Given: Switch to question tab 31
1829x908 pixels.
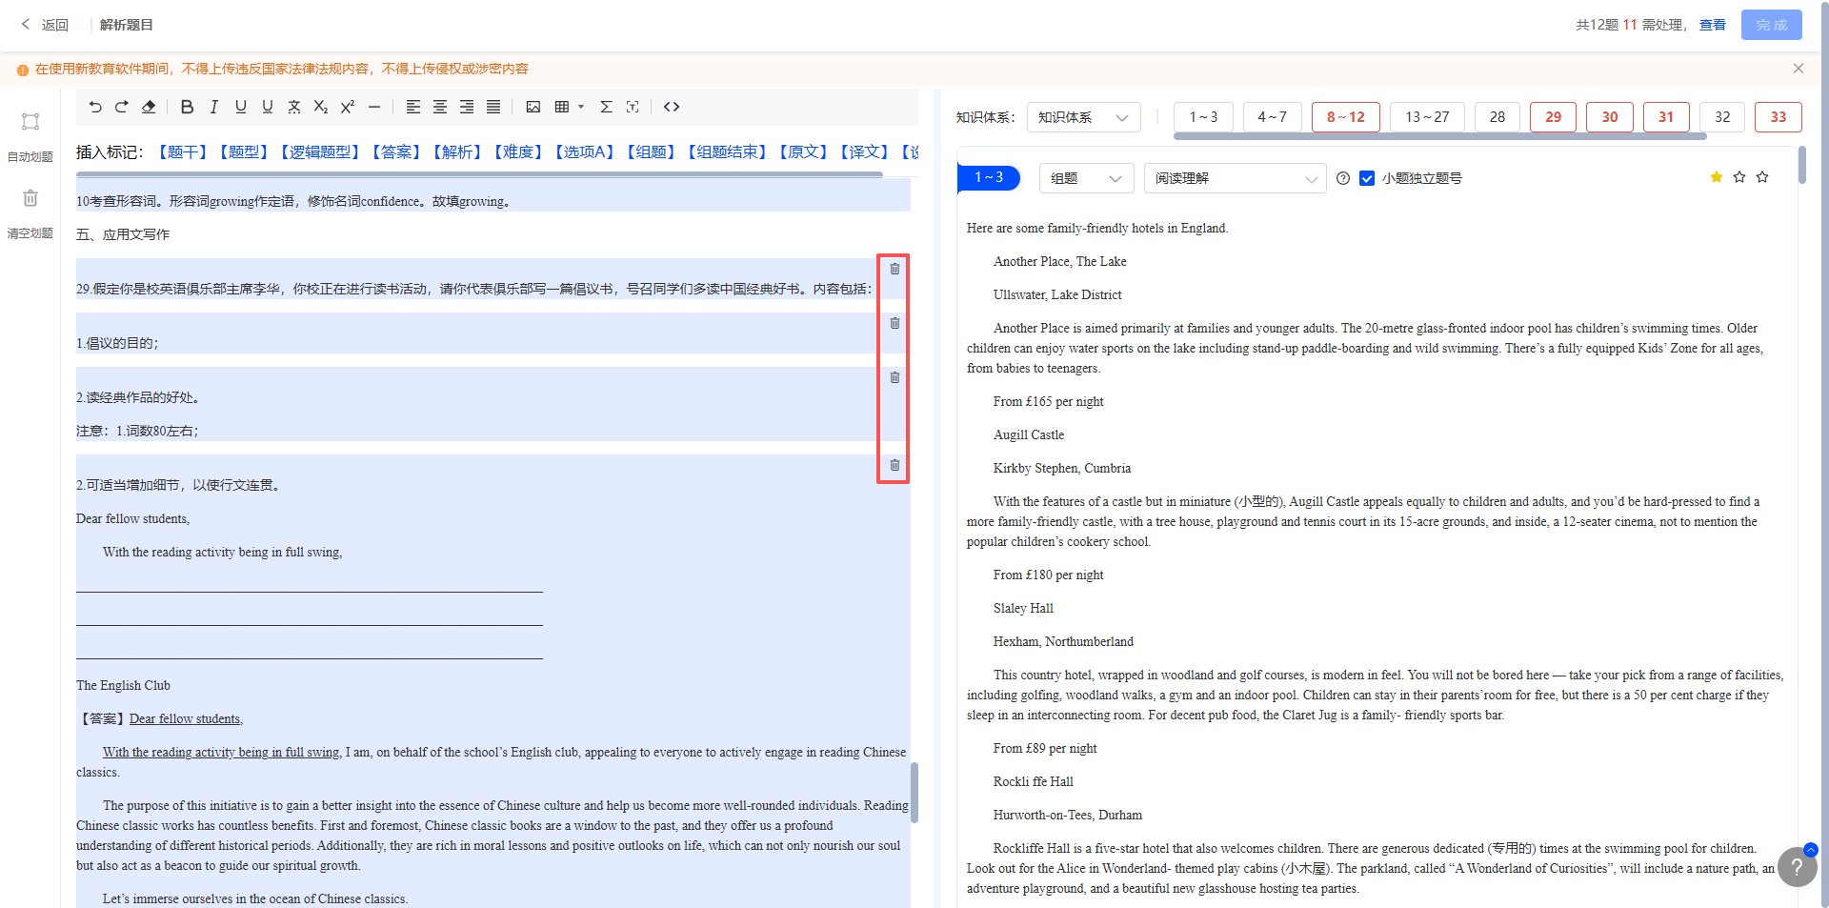Looking at the screenshot, I should point(1666,117).
